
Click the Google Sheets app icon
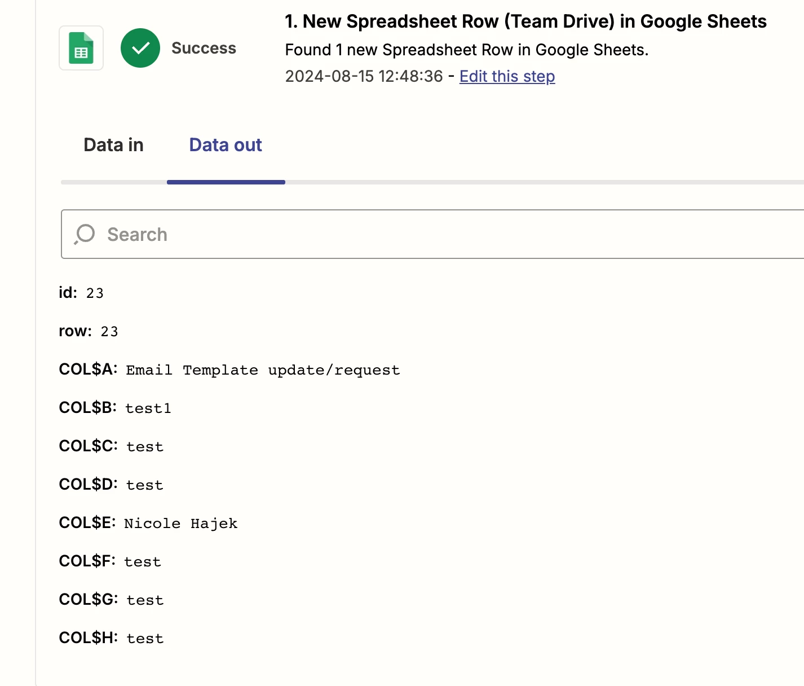coord(81,48)
